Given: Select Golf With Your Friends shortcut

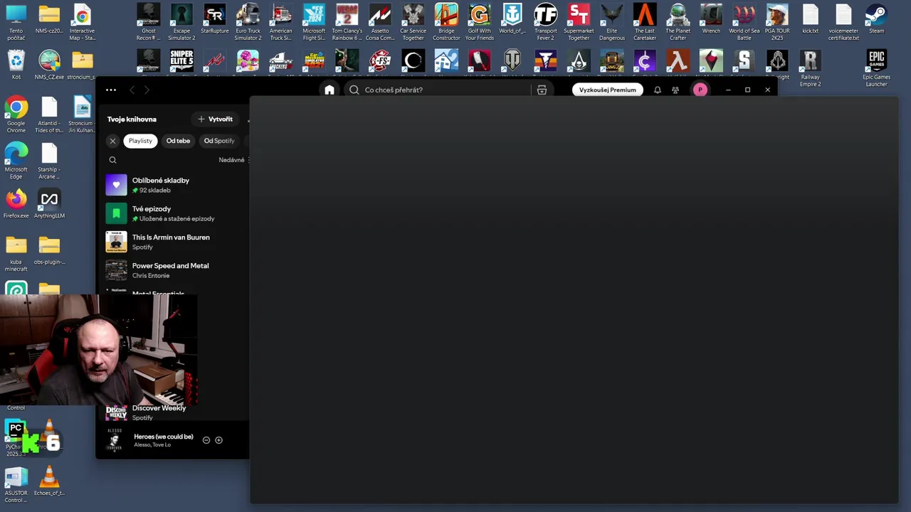Looking at the screenshot, I should 480,22.
